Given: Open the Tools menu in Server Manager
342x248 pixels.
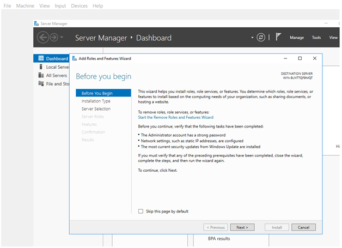Looking at the screenshot, I should (316, 38).
